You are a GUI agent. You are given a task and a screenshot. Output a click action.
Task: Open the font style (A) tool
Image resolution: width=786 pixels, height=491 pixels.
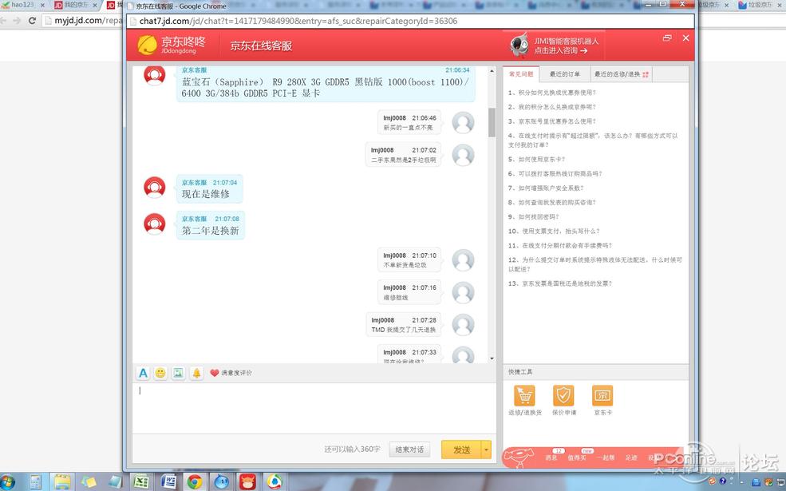(x=143, y=373)
